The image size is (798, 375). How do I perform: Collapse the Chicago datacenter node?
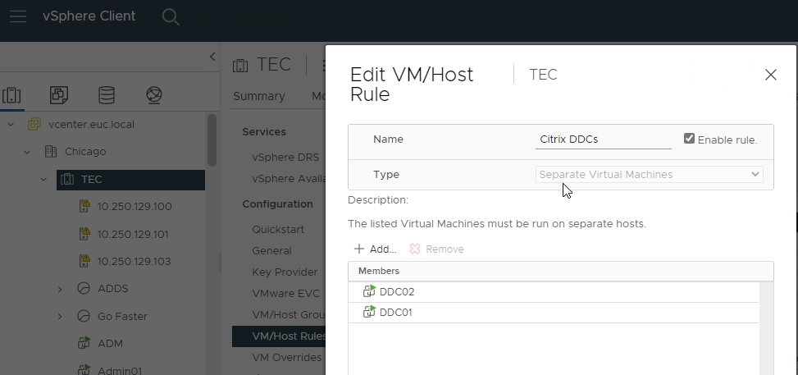[27, 152]
